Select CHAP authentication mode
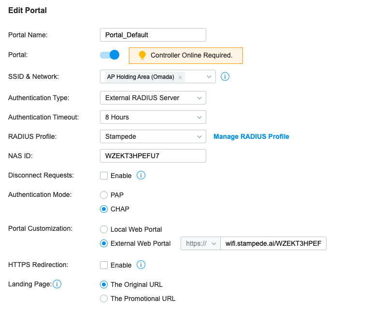The image size is (368, 314). [104, 209]
